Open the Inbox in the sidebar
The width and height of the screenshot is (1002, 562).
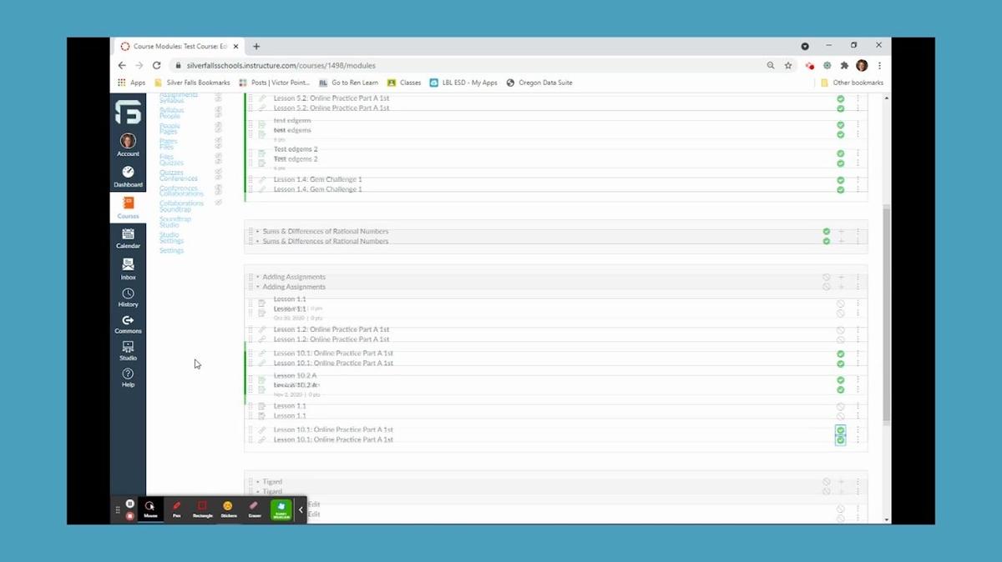pyautogui.click(x=128, y=268)
